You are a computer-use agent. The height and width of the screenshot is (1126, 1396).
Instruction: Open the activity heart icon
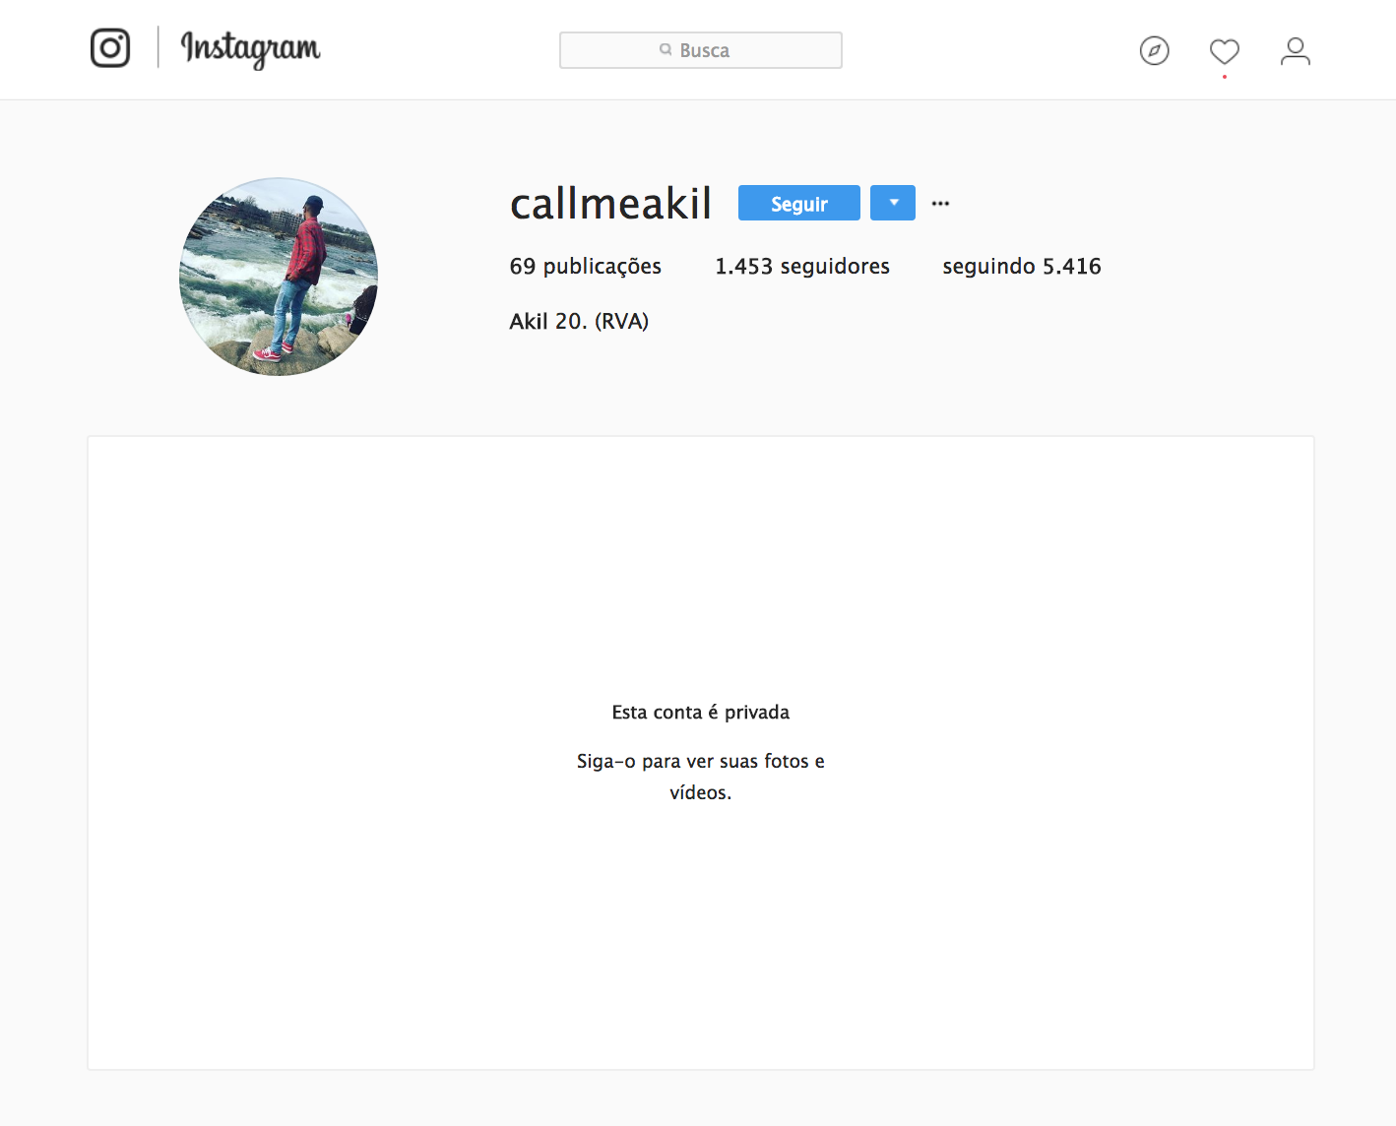pyautogui.click(x=1225, y=51)
